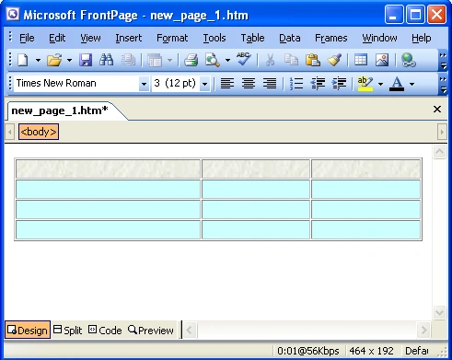Open the Frames menu
Image resolution: width=452 pixels, height=360 pixels.
click(331, 38)
